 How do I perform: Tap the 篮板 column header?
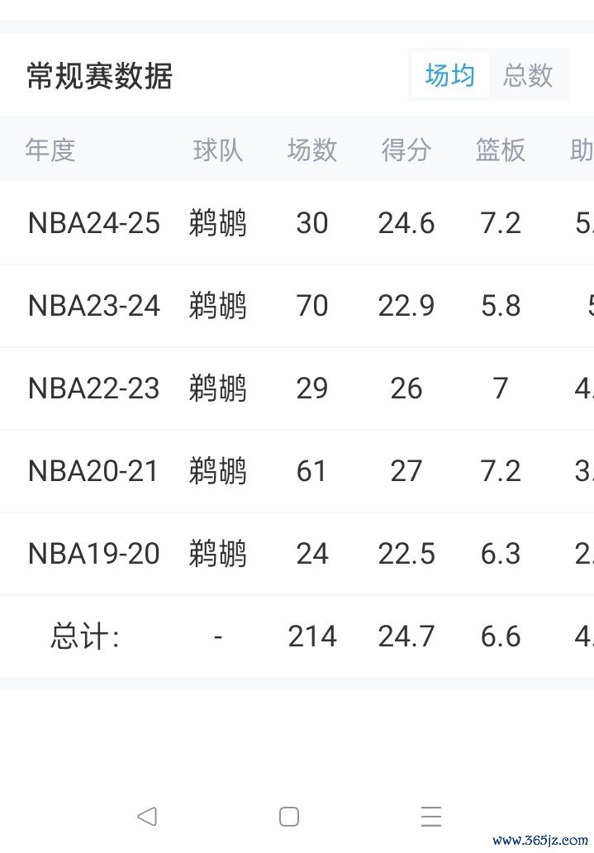(x=501, y=150)
